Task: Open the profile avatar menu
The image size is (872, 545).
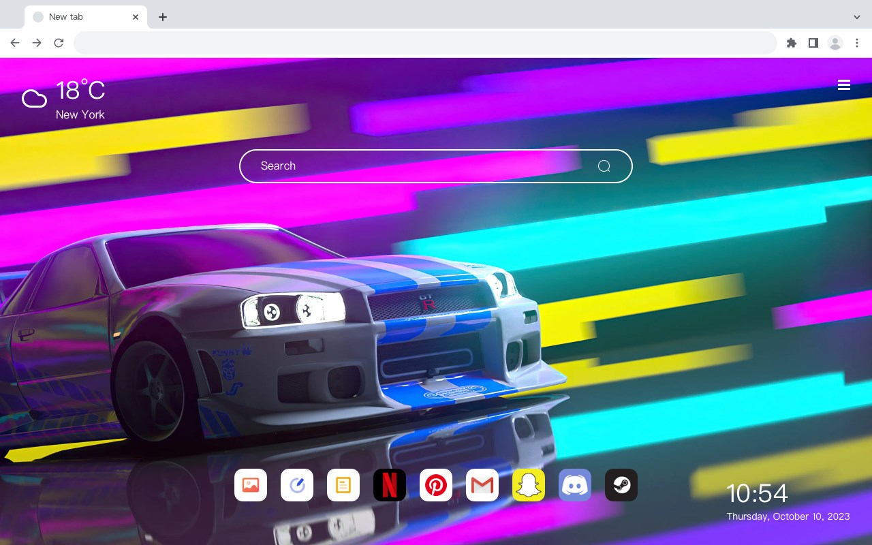Action: tap(835, 43)
